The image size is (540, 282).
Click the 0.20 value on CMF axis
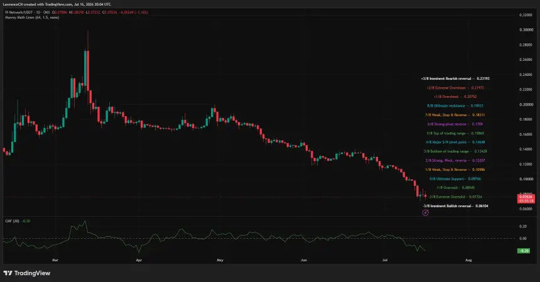click(x=523, y=226)
